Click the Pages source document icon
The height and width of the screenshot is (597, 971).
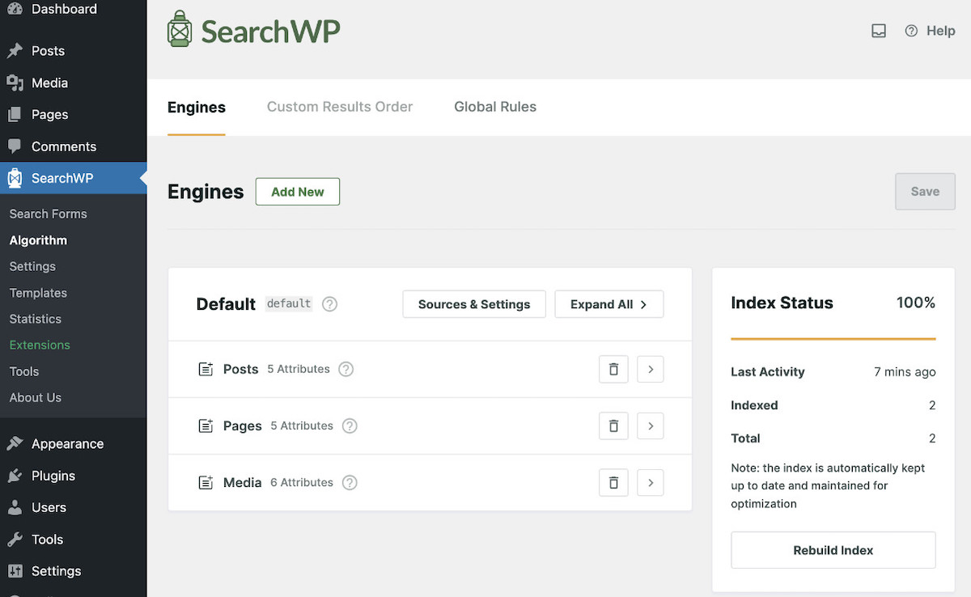[206, 426]
